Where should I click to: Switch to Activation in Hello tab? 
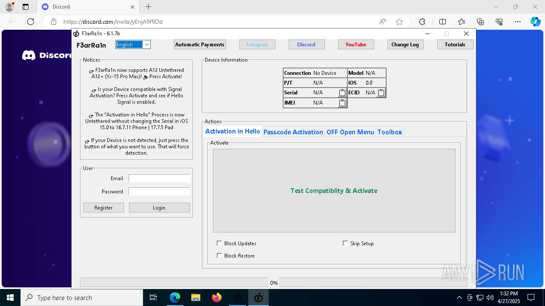(232, 131)
